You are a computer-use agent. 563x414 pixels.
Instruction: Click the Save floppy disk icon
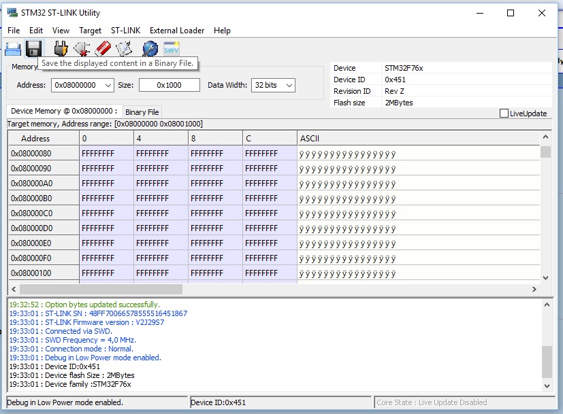(x=34, y=49)
